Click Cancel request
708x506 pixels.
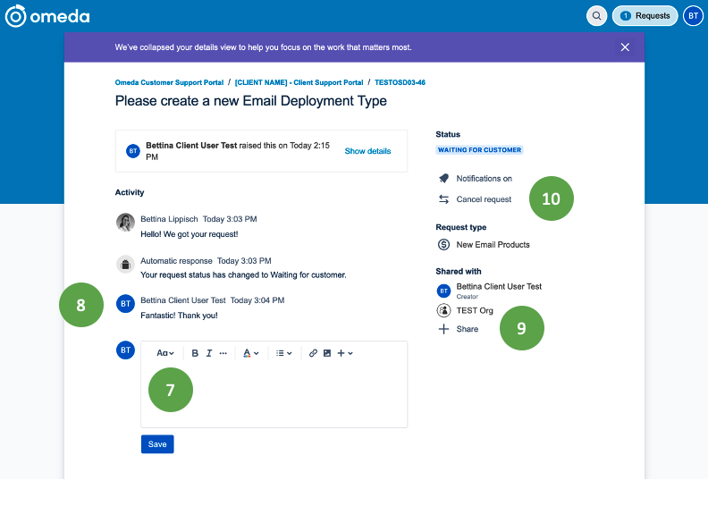(x=483, y=199)
